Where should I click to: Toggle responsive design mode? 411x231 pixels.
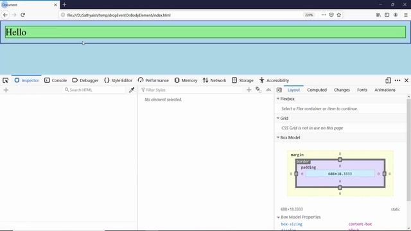(388, 80)
